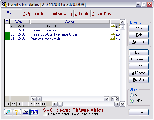Viewport: 154px width, 120px height.
Task: Click the scroll-down arrow at list bottom right
Action: click(x=123, y=104)
